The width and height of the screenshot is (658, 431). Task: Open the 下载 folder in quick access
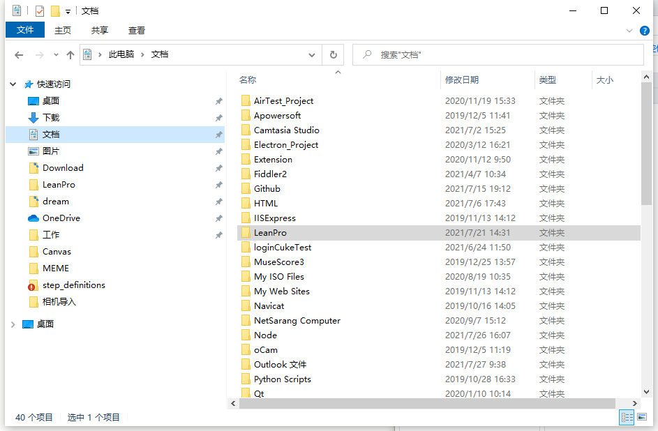pos(51,118)
